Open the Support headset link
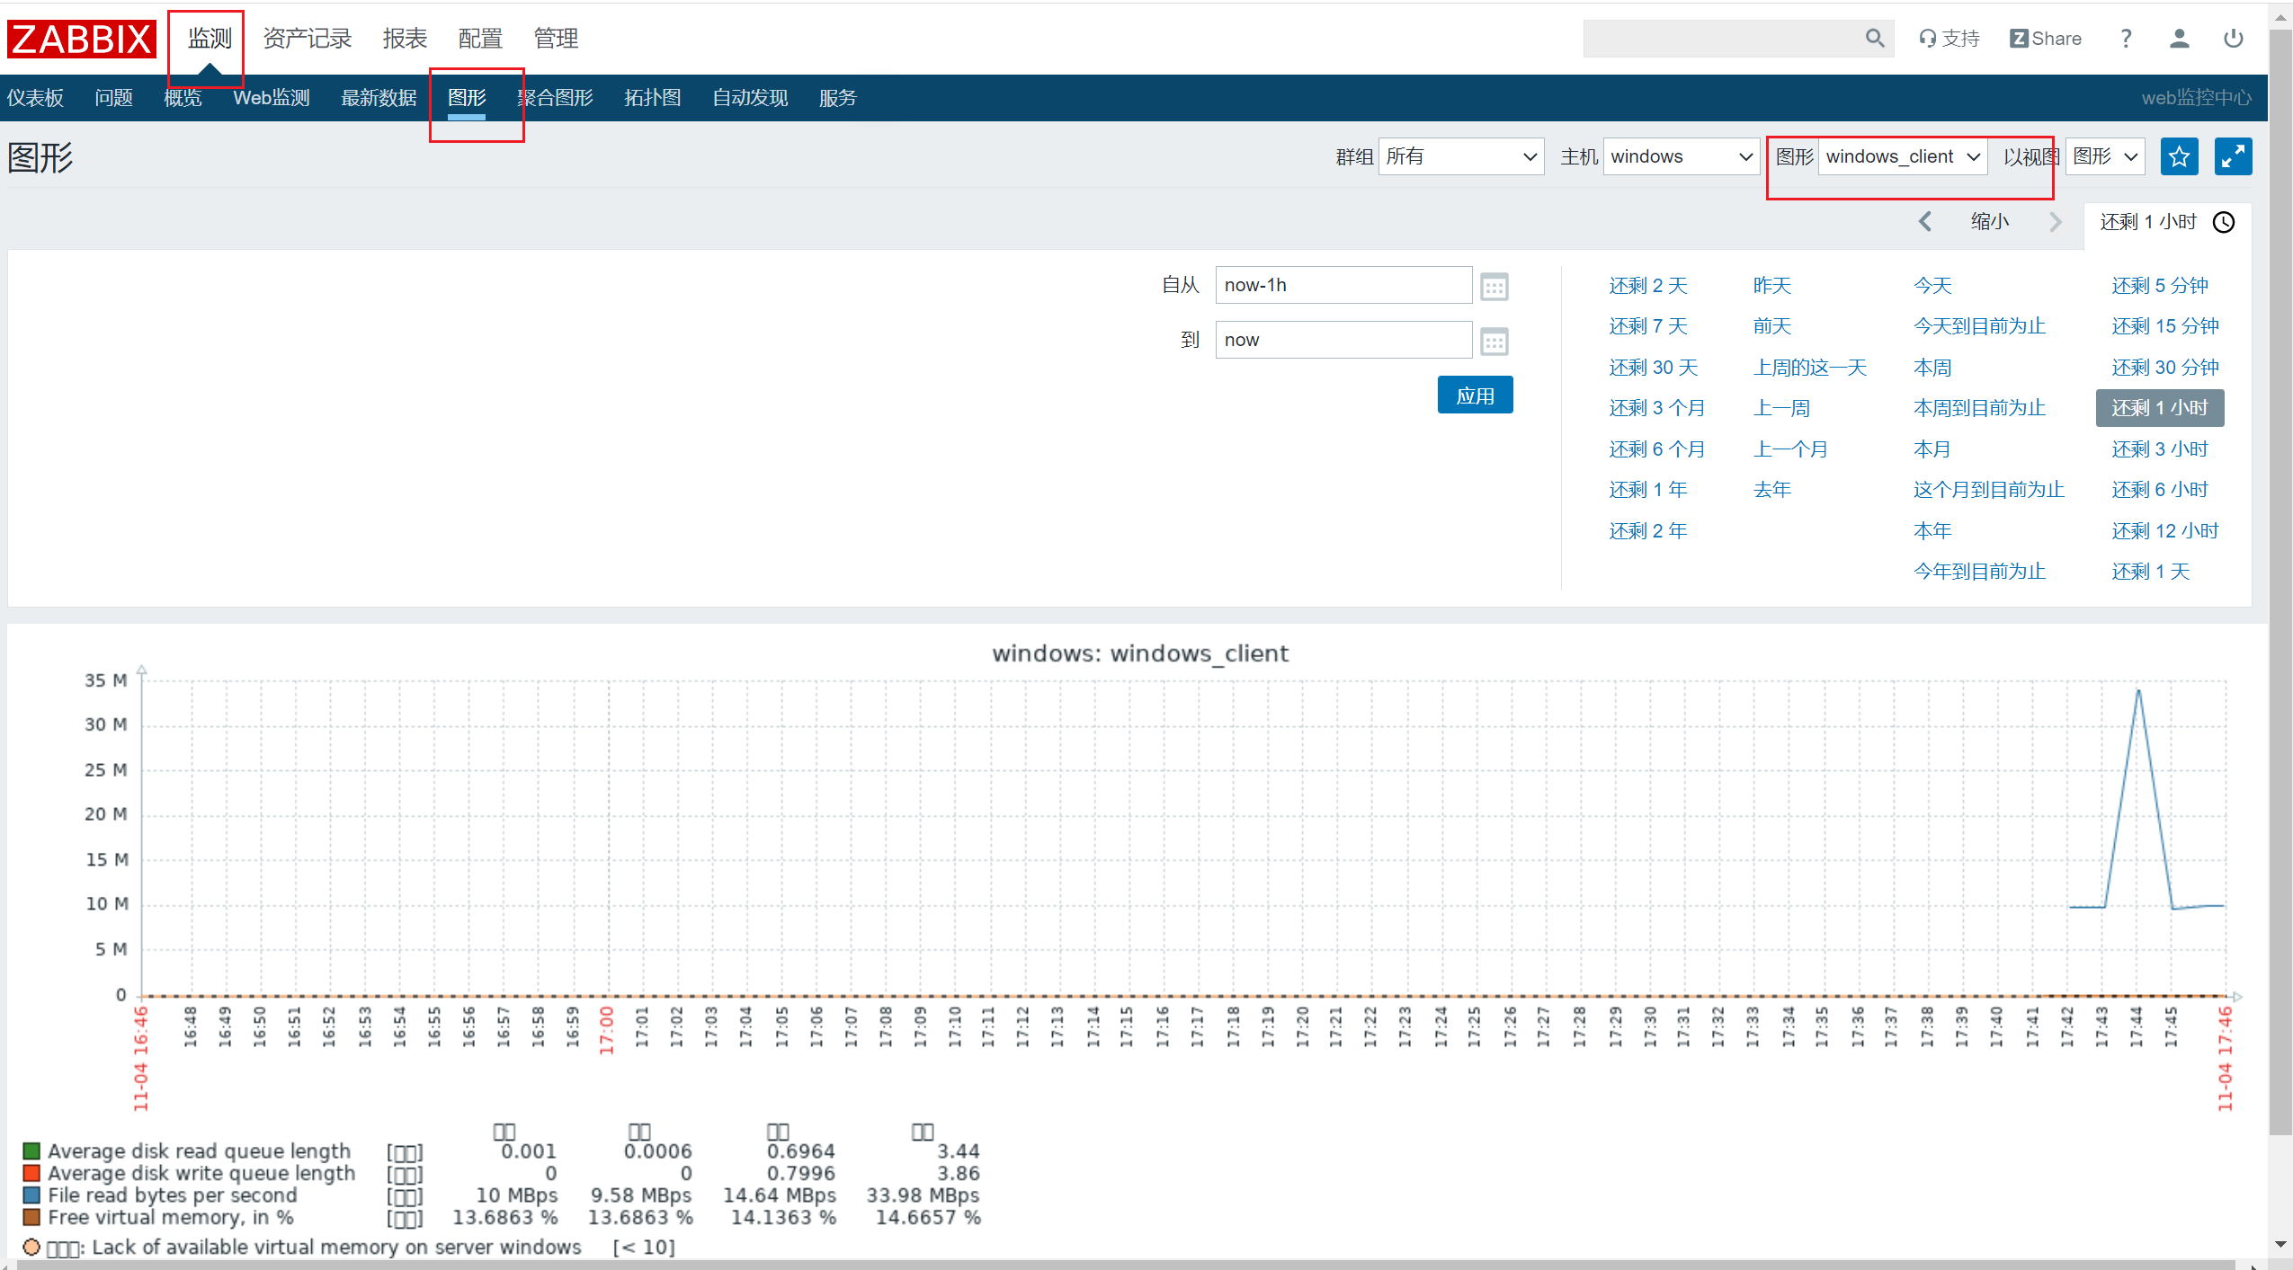 click(x=1949, y=39)
